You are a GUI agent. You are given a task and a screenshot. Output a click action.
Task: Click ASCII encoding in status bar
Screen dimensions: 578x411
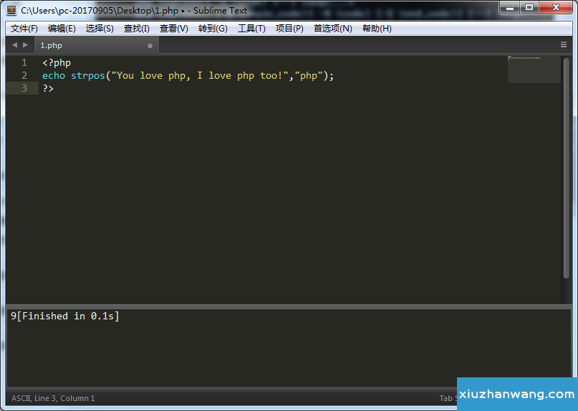tap(21, 398)
